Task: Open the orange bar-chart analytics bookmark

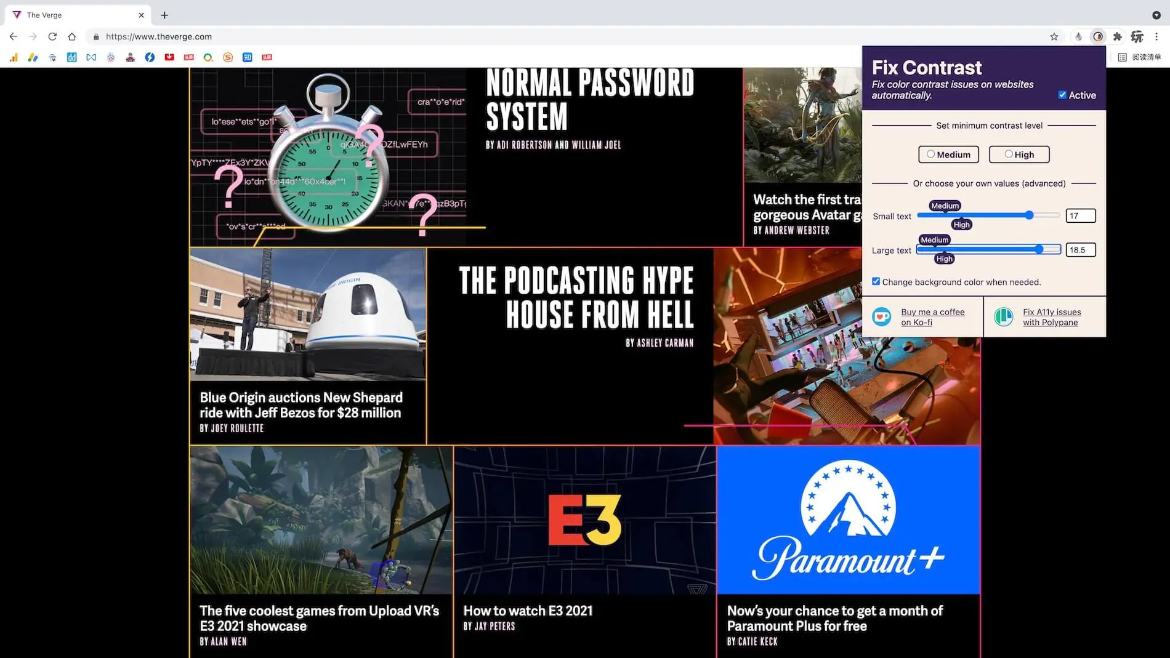Action: 14,57
